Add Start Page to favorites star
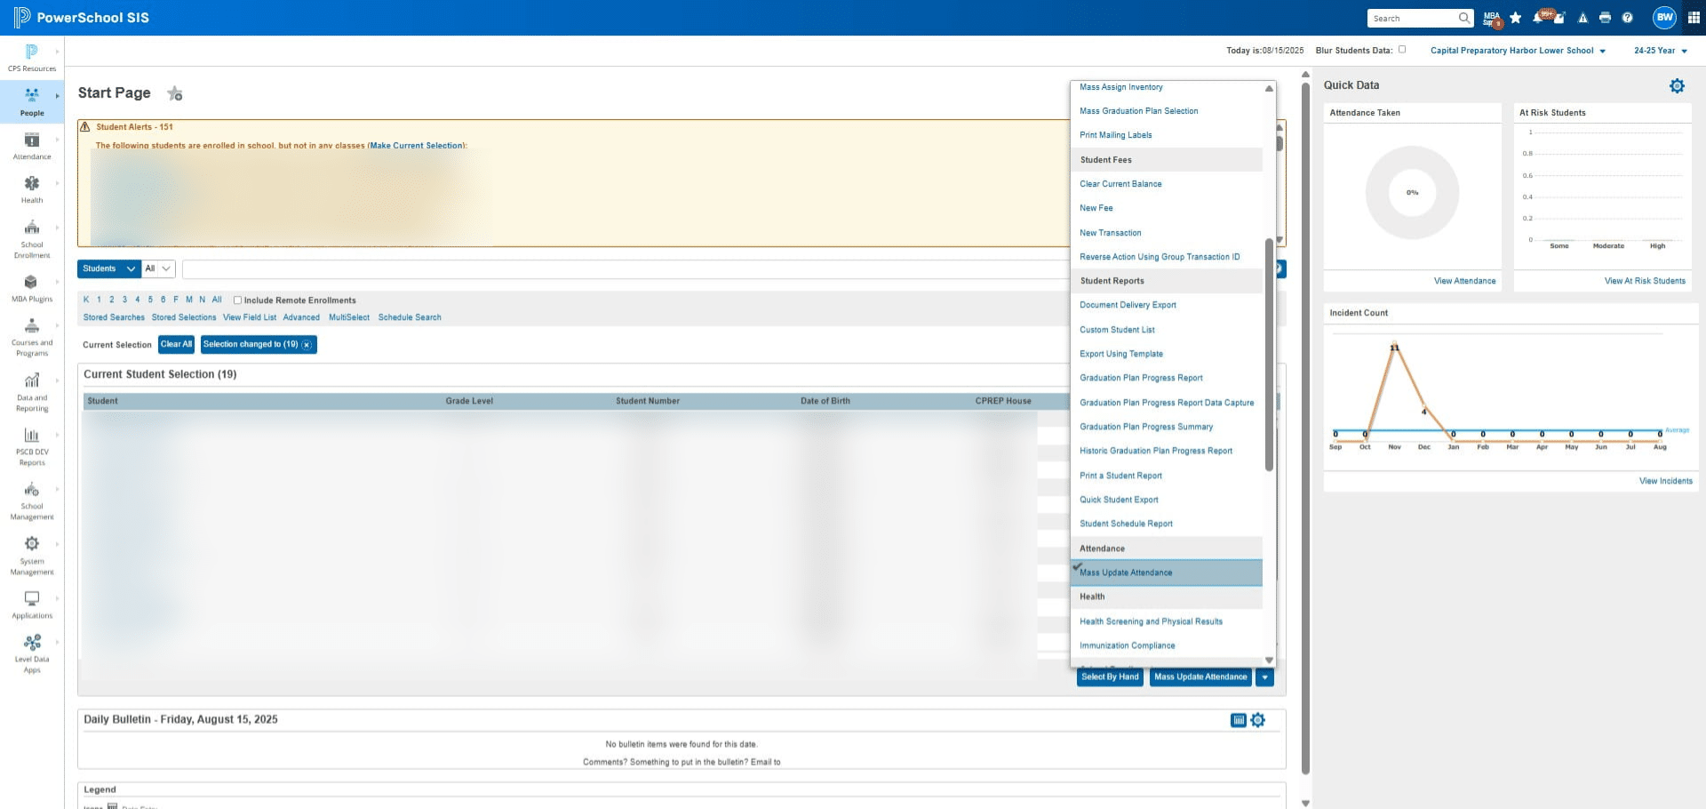The height and width of the screenshot is (809, 1706). pyautogui.click(x=175, y=93)
